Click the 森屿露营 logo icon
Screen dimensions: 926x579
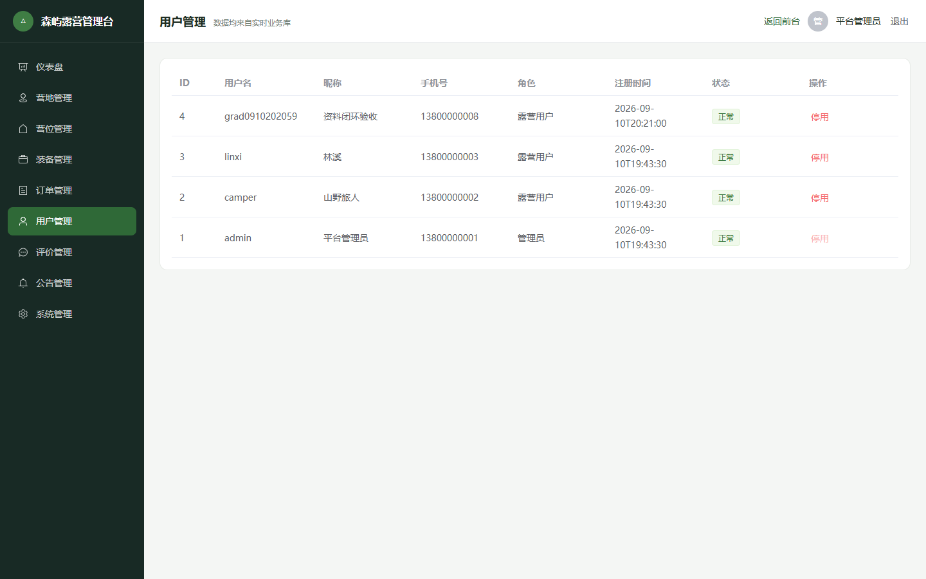click(x=23, y=21)
